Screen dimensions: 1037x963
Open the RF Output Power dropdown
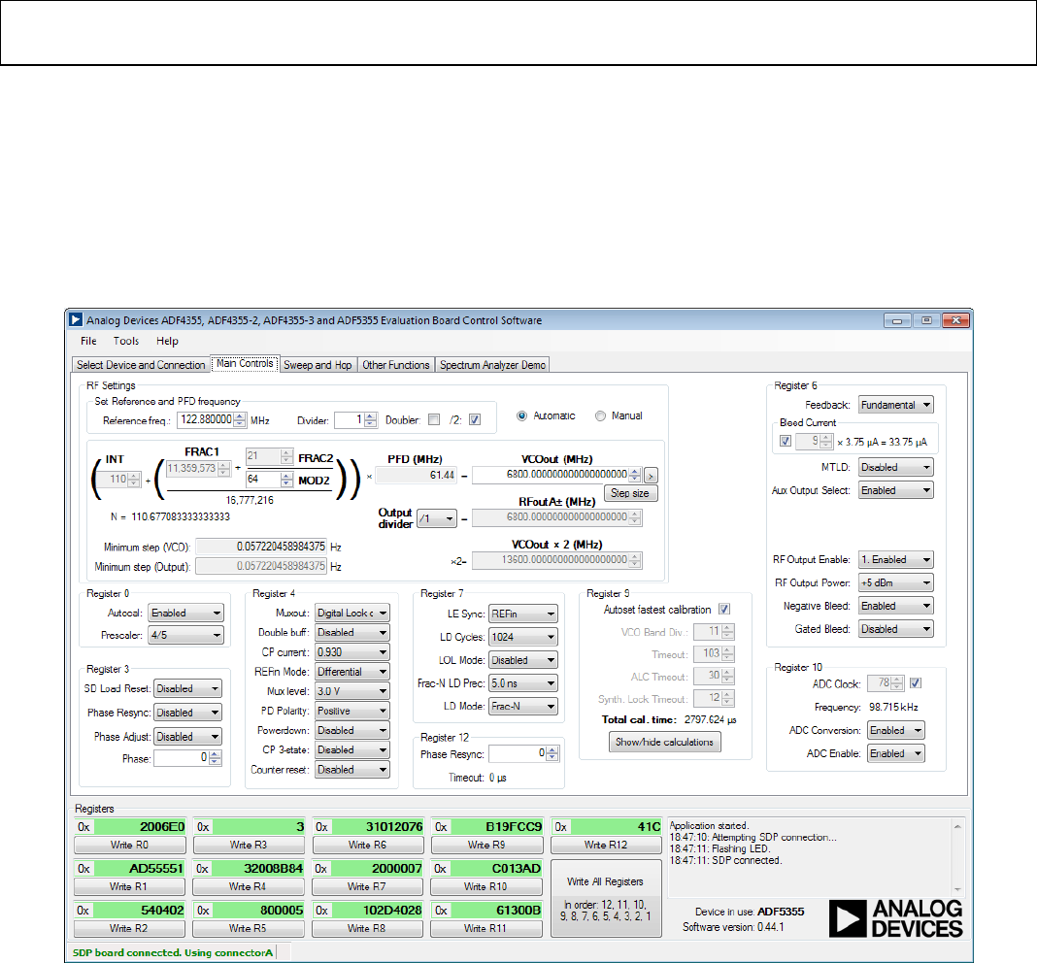click(x=895, y=582)
